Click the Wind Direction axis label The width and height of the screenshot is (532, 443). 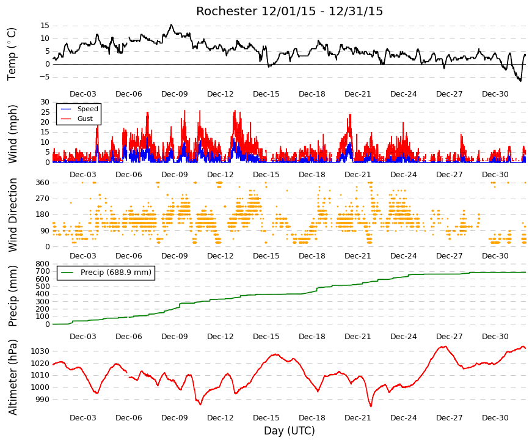tap(12, 215)
